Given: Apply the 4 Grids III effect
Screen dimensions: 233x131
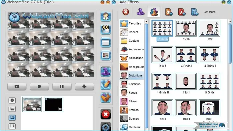Looking at the screenshot, I should click(x=162, y=81).
